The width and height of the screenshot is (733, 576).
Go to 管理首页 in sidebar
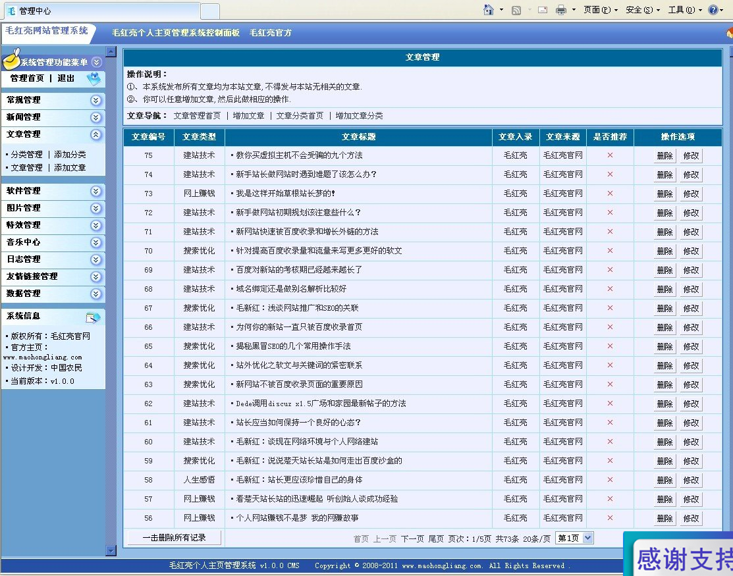click(27, 78)
